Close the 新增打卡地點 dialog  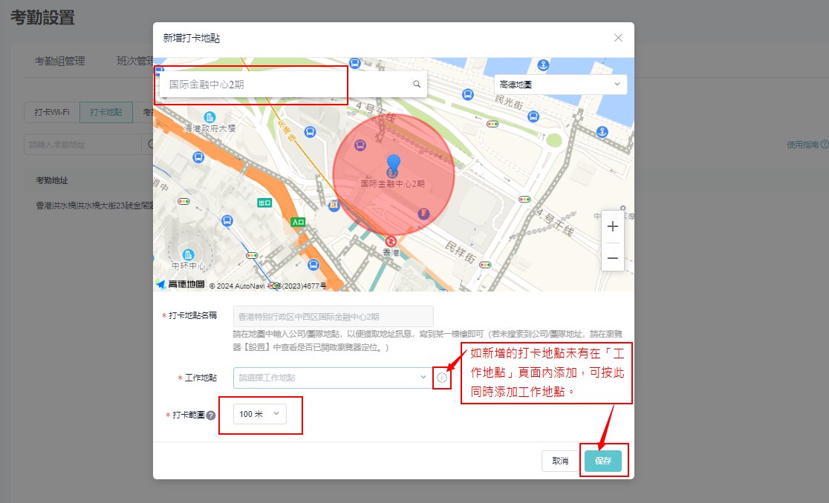618,38
